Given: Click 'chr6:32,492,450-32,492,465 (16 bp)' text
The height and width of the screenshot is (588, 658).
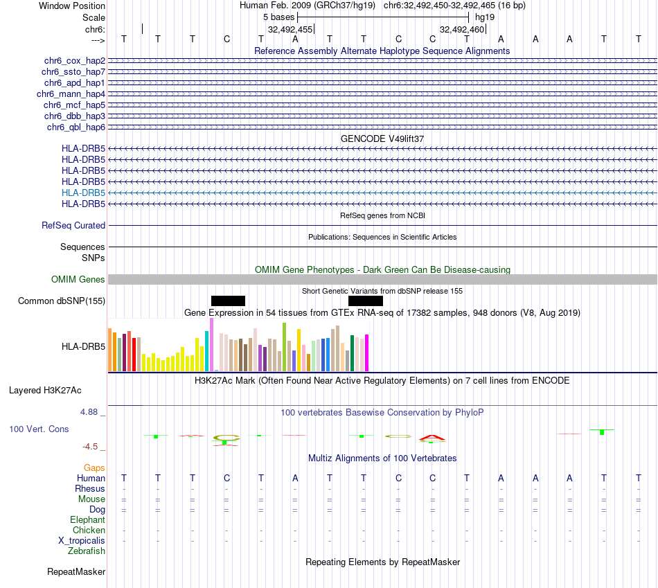Looking at the screenshot, I should coord(454,6).
